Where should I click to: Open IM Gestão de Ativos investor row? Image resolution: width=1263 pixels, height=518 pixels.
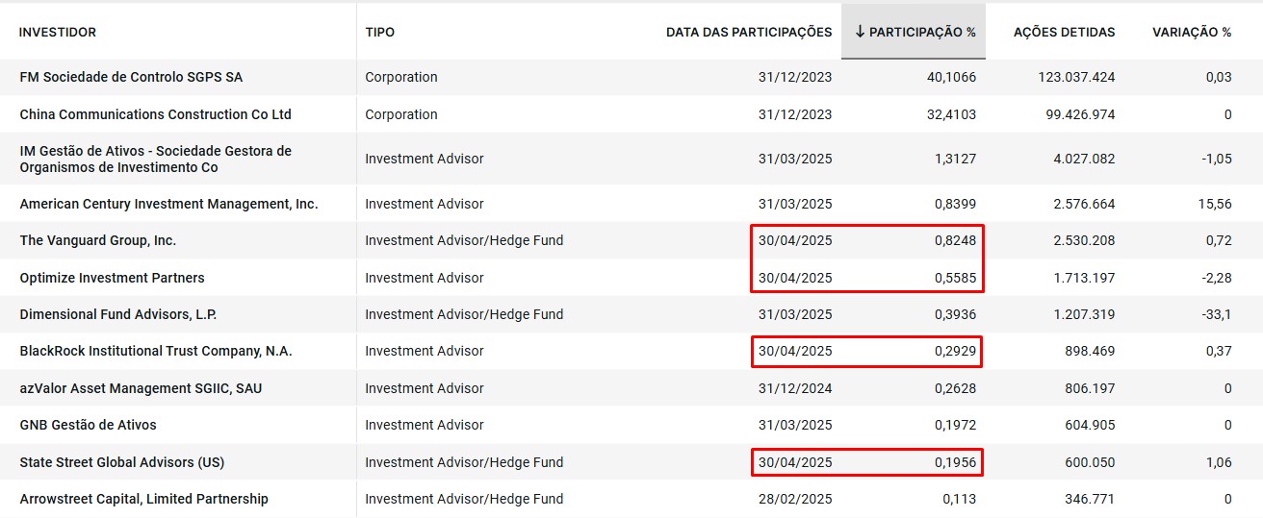tap(155, 159)
